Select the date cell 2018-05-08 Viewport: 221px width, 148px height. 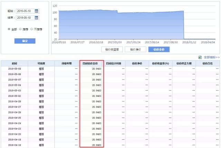point(15,74)
